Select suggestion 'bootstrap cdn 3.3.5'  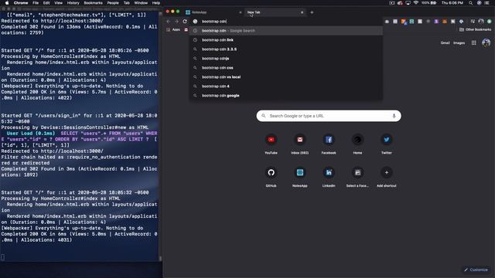pos(286,49)
